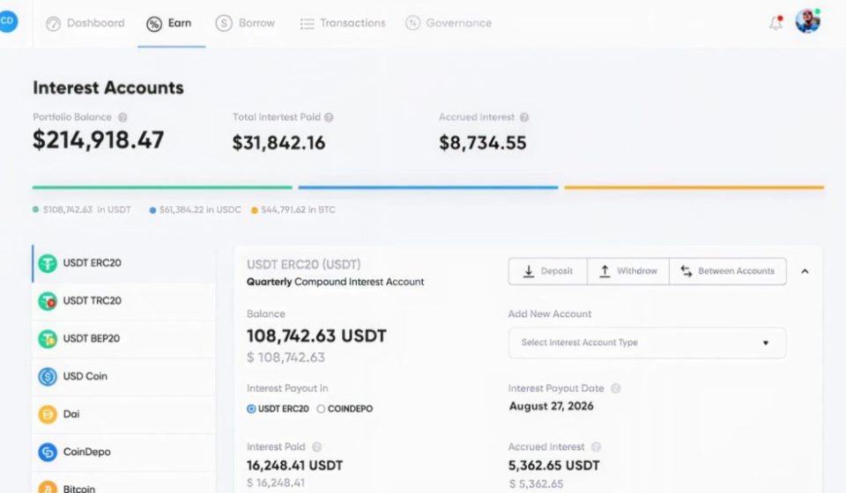This screenshot has width=846, height=493.
Task: Click the 16,248.41 USDT interest paid
Action: coord(294,466)
